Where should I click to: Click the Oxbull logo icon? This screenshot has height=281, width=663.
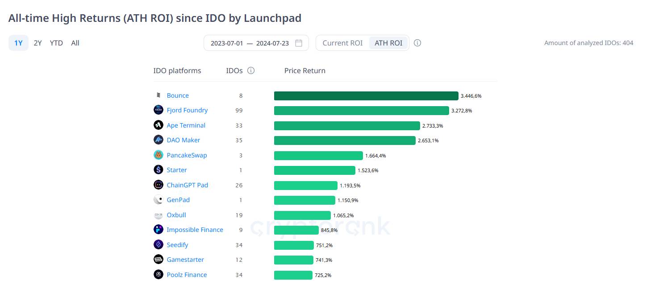point(158,215)
